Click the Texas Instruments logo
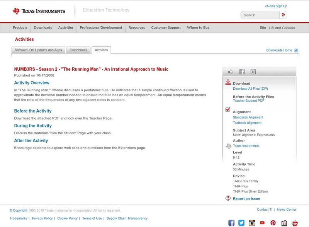 [x=39, y=11]
